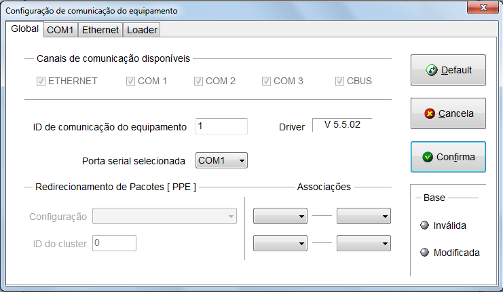
Task: Click the red X icon on Cancela
Action: pos(430,113)
